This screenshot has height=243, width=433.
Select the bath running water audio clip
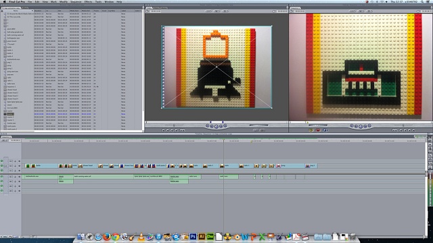pyautogui.click(x=104, y=177)
